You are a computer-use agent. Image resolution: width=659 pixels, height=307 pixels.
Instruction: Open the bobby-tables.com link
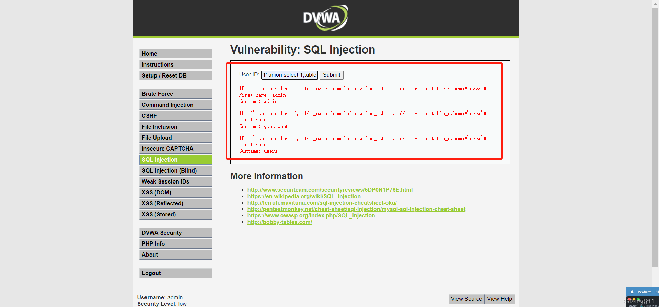[280, 222]
